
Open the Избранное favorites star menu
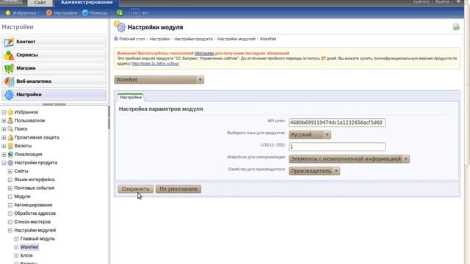8,13
